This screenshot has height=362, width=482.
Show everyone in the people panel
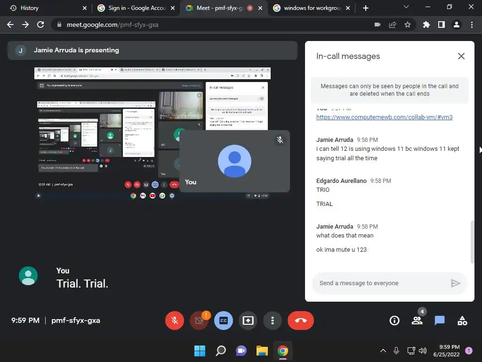pos(417,321)
